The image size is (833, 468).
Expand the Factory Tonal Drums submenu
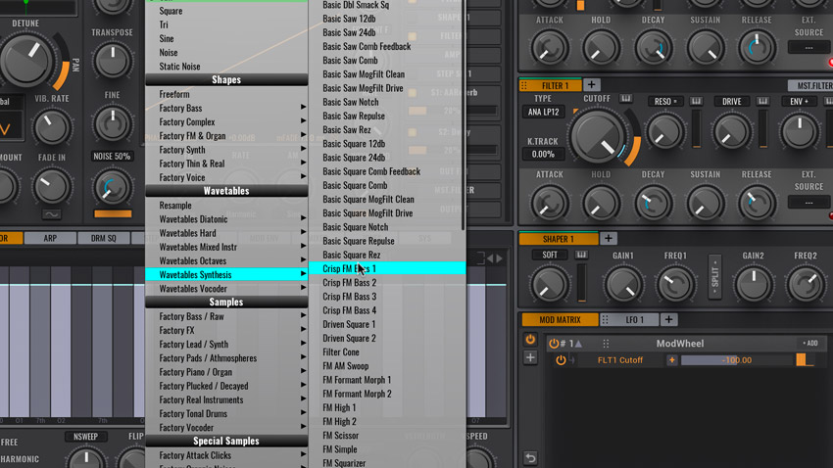click(226, 414)
